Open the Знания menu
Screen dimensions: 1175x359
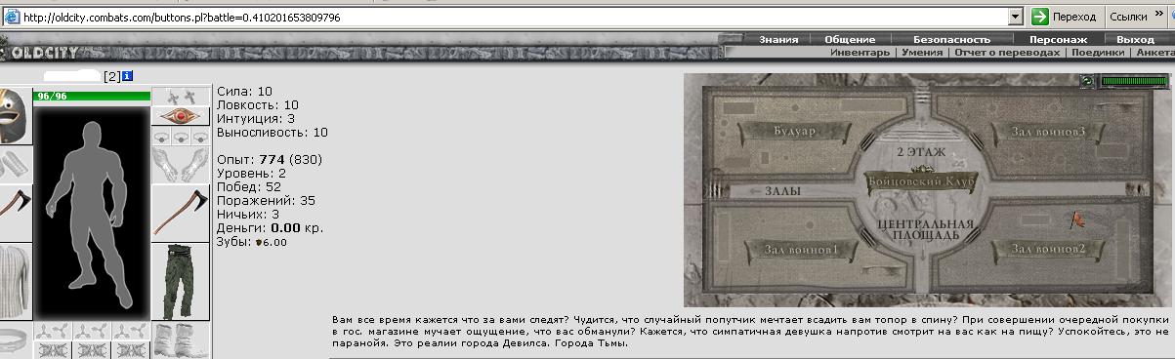[778, 39]
